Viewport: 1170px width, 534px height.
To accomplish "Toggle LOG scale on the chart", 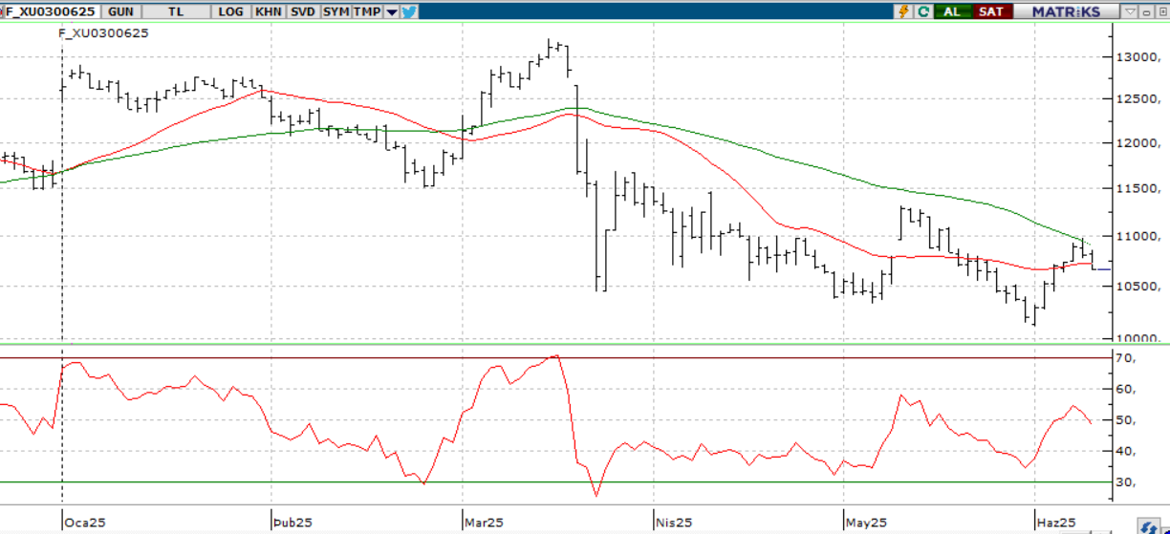I will pos(231,11).
